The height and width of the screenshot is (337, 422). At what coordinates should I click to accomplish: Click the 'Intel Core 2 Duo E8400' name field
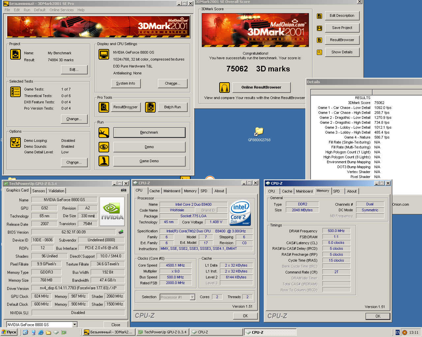pyautogui.click(x=194, y=204)
